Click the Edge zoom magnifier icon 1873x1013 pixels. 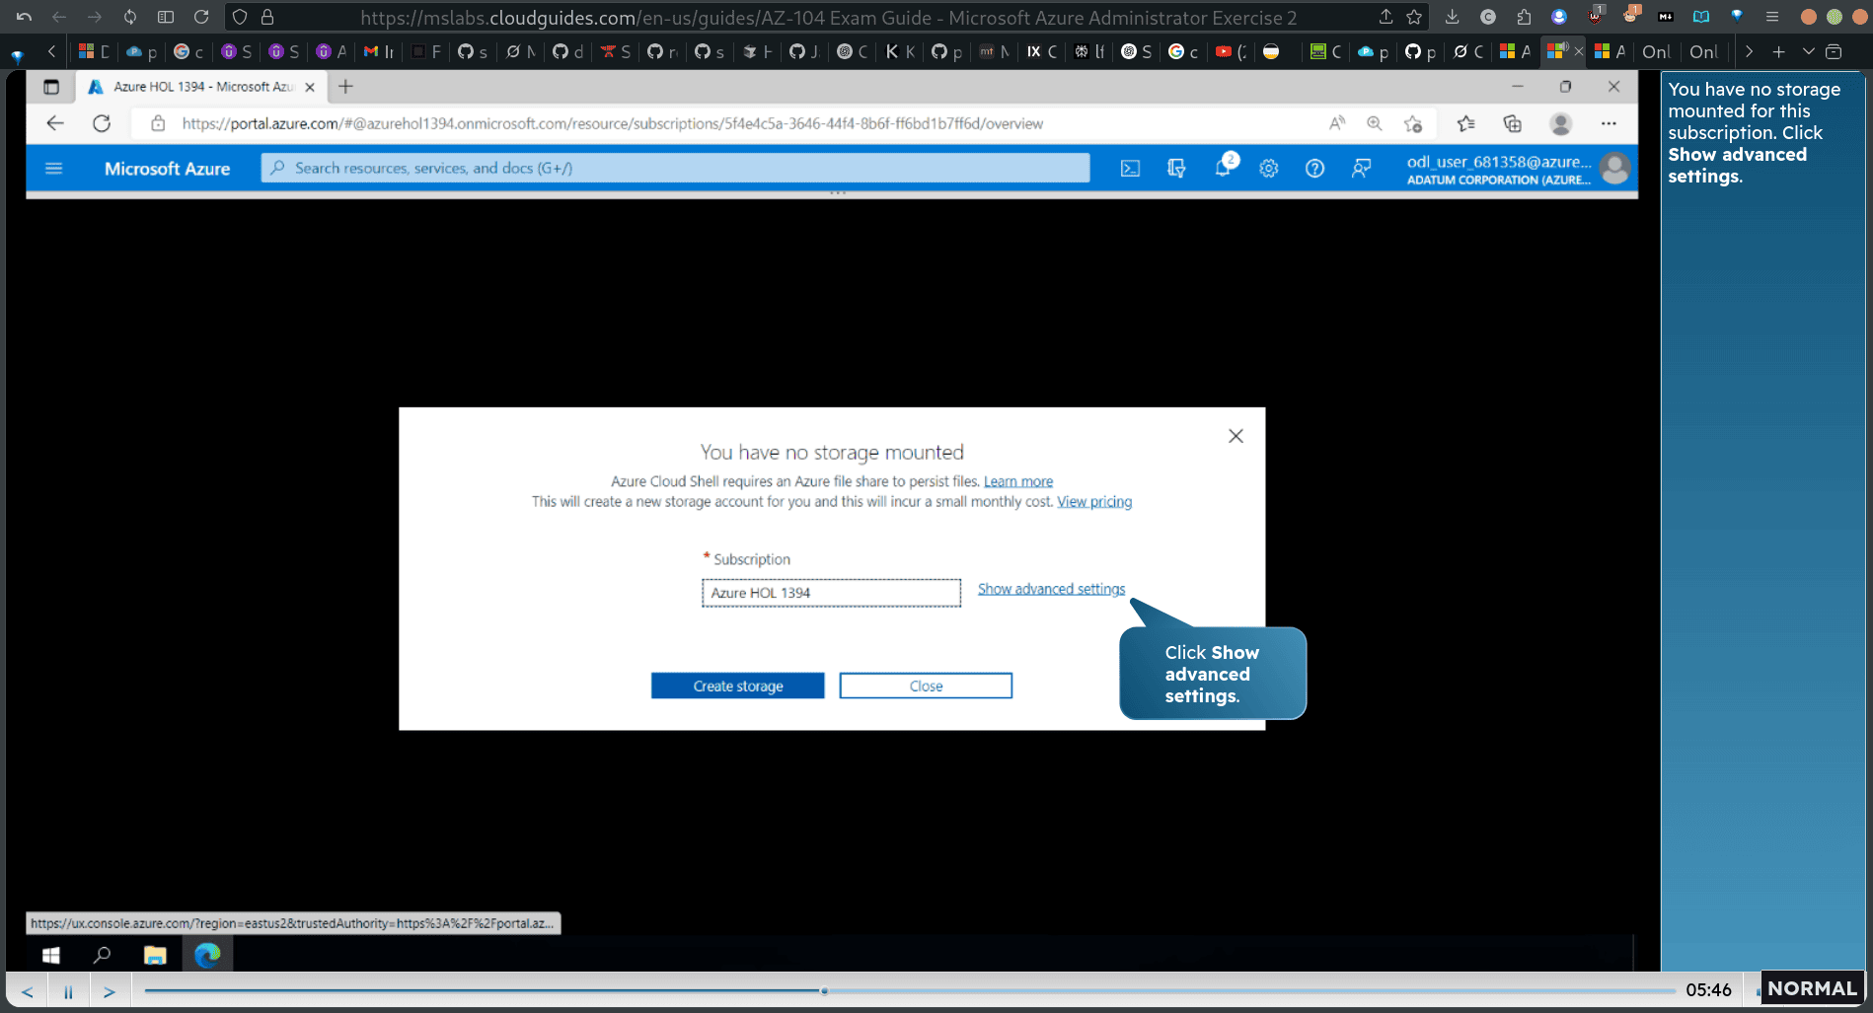tap(1375, 123)
